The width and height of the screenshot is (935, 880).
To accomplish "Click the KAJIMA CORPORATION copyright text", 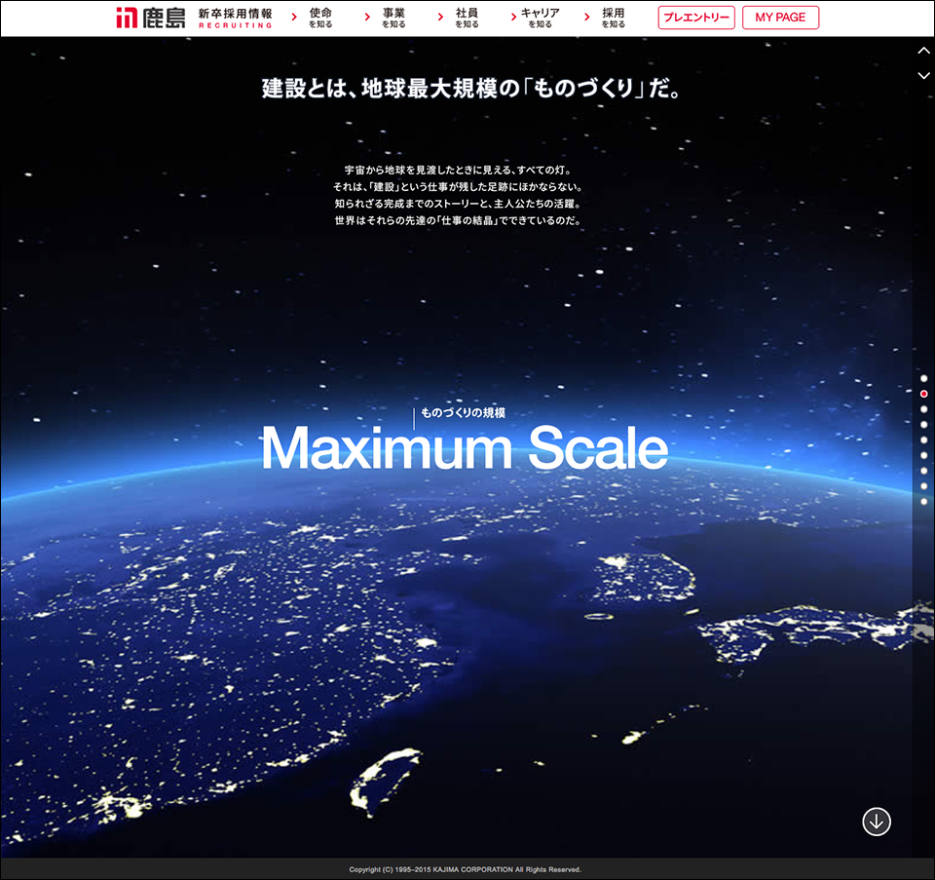I will (x=466, y=869).
